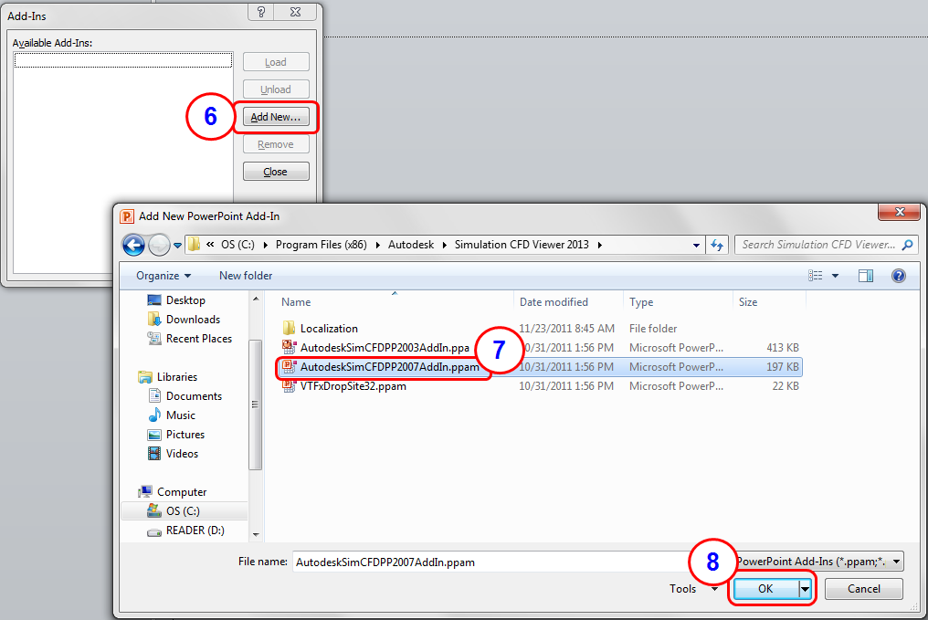Sort by the Size column header

pyautogui.click(x=747, y=302)
